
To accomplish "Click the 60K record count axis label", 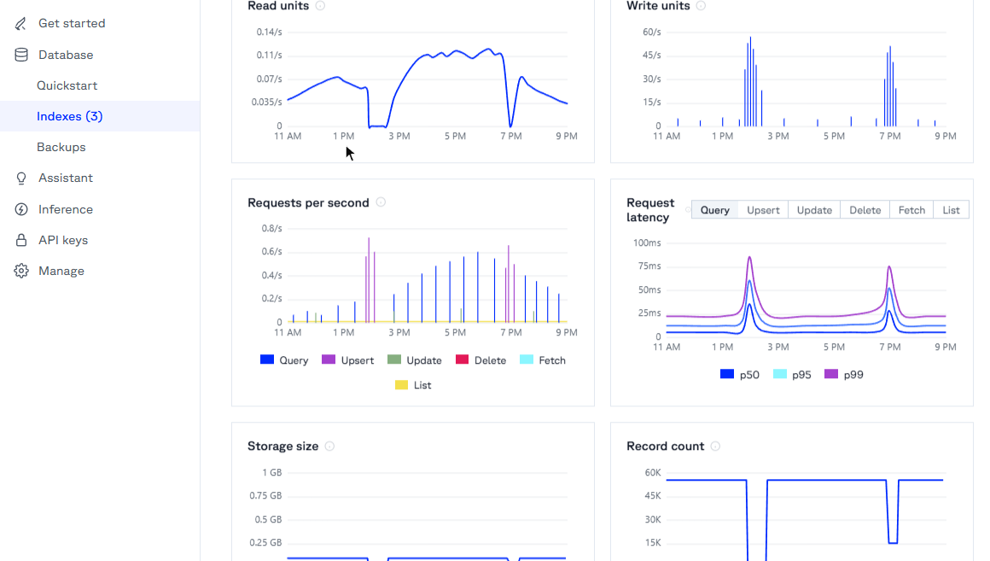I will point(653,472).
